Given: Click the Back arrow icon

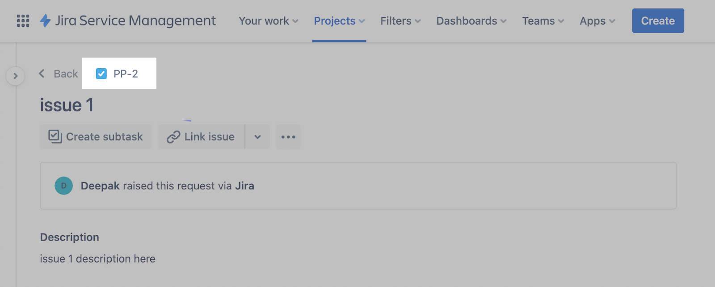Looking at the screenshot, I should [42, 74].
